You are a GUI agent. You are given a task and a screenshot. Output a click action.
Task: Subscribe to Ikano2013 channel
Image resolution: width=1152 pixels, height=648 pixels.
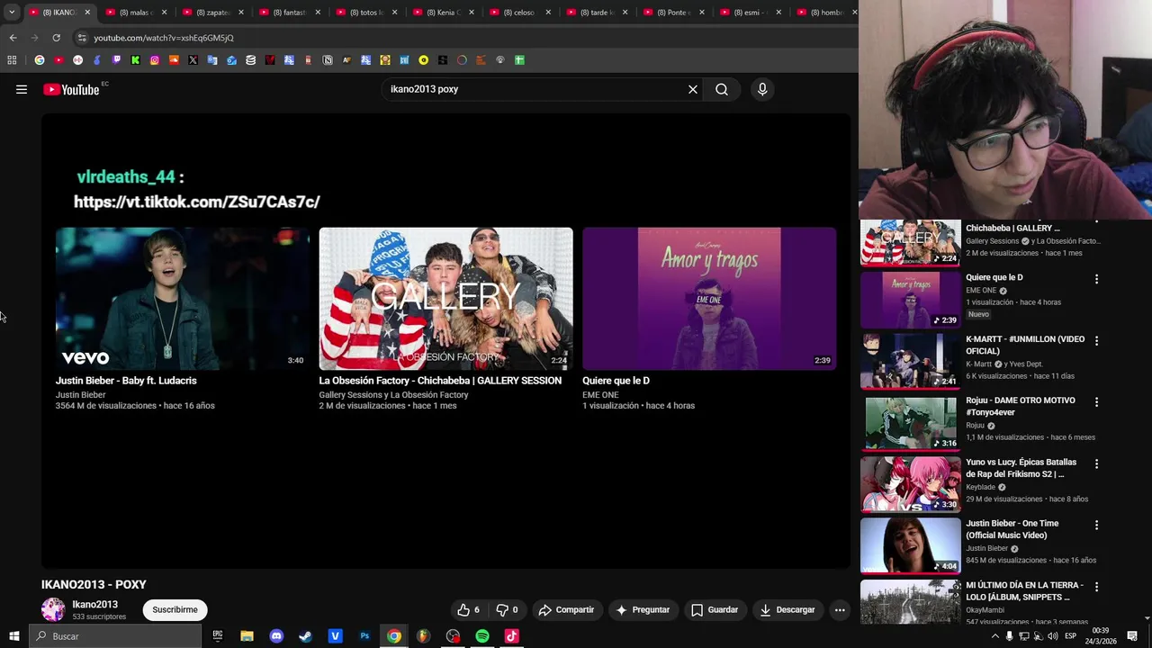tap(175, 609)
